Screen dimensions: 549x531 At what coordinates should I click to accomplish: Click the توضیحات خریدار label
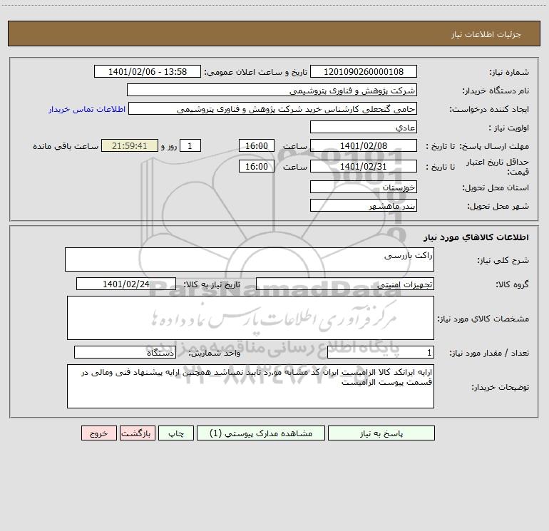(x=501, y=387)
